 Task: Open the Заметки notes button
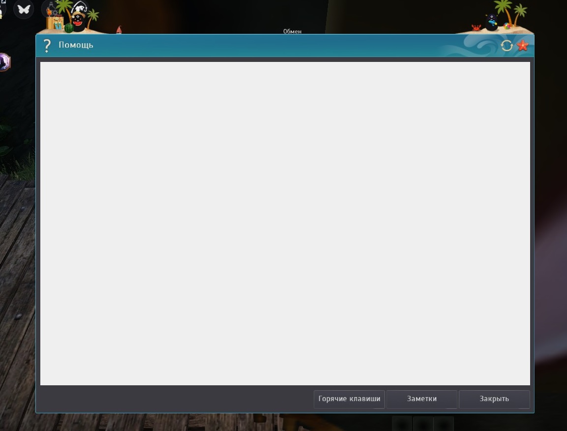pyautogui.click(x=421, y=399)
